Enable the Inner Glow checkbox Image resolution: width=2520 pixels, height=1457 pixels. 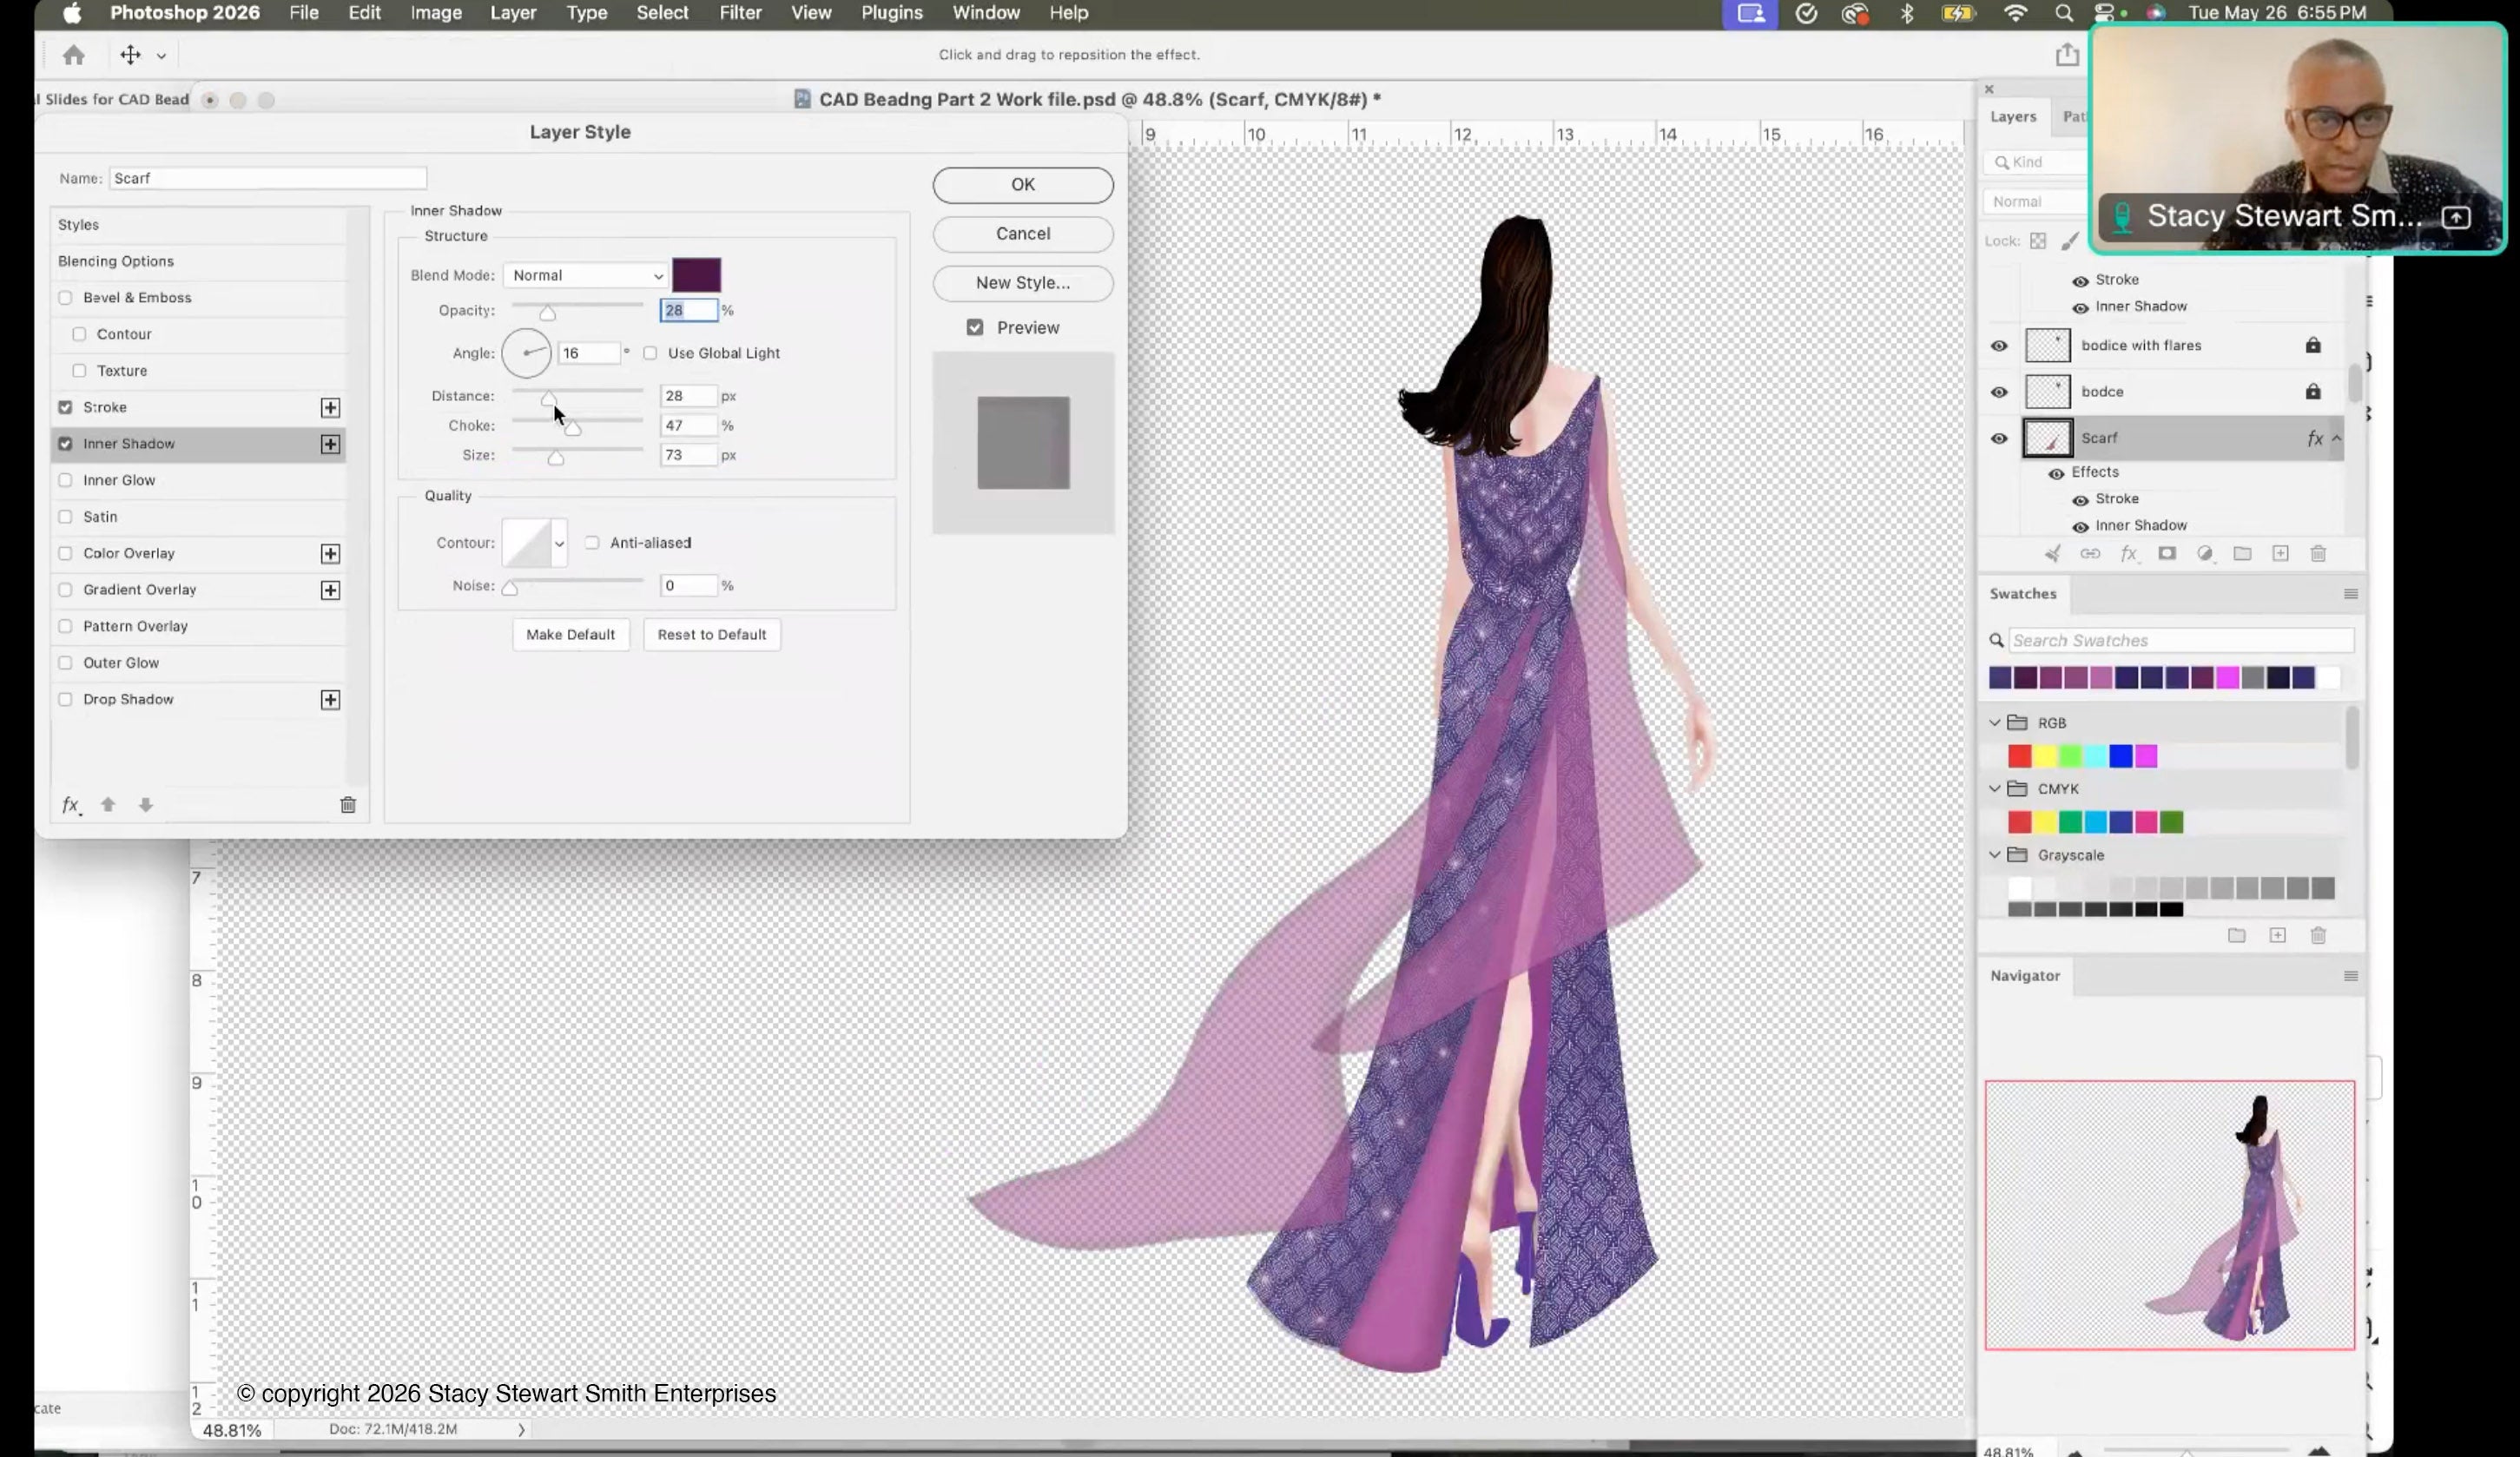[x=65, y=480]
